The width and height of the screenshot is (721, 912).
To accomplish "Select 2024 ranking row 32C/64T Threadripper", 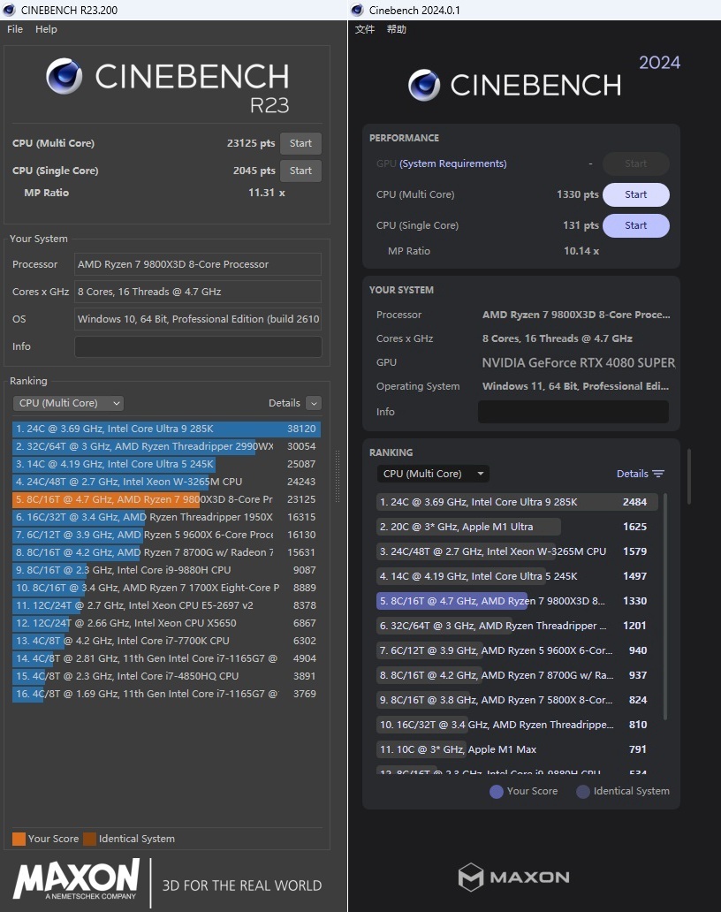I will [x=517, y=626].
